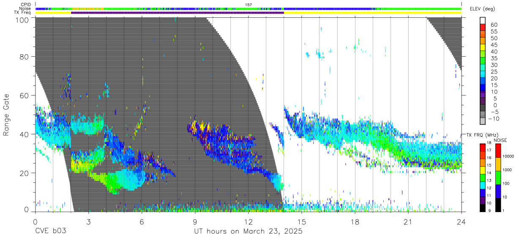Click the '10000' label on NOISE scale

(508, 157)
